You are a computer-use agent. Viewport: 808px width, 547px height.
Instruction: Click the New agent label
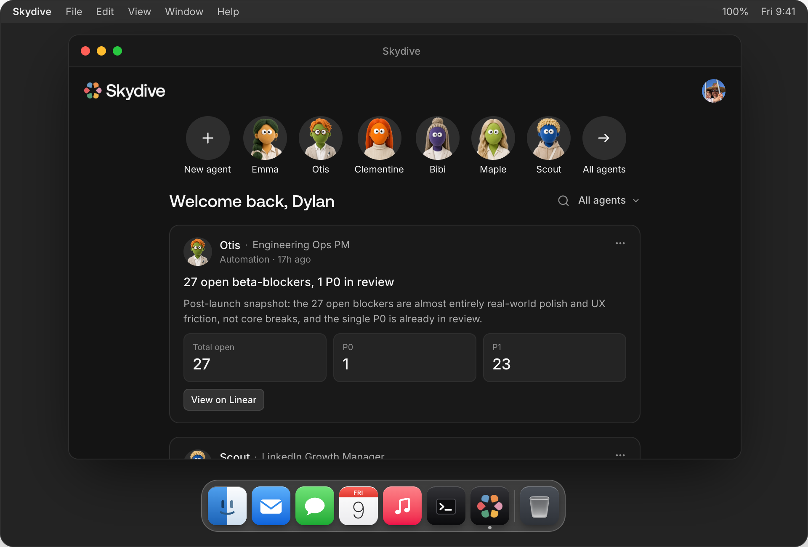click(x=207, y=169)
